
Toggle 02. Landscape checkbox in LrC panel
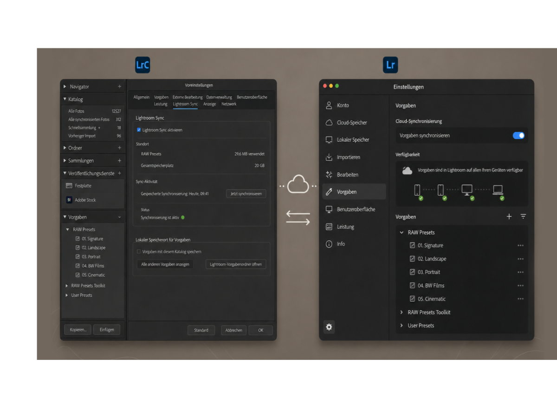(78, 248)
